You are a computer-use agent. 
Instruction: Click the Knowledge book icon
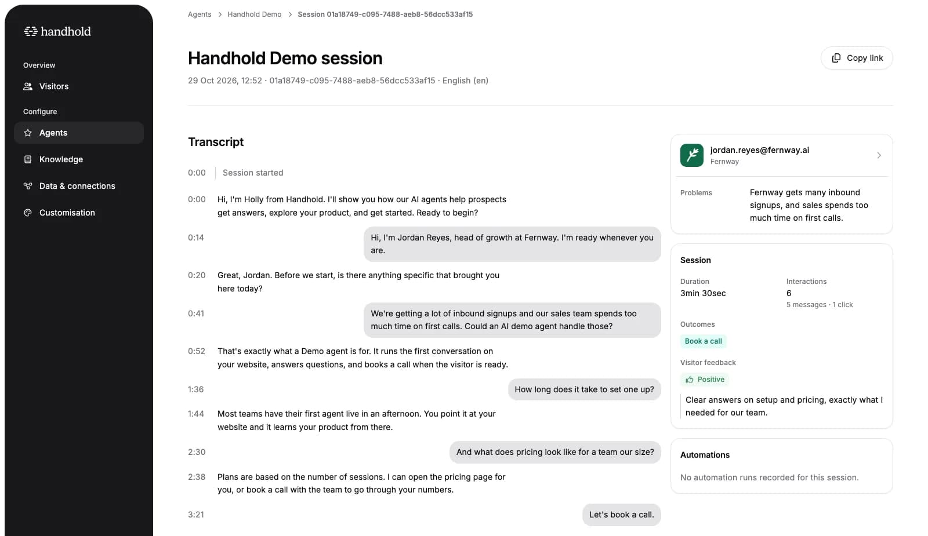coord(28,159)
